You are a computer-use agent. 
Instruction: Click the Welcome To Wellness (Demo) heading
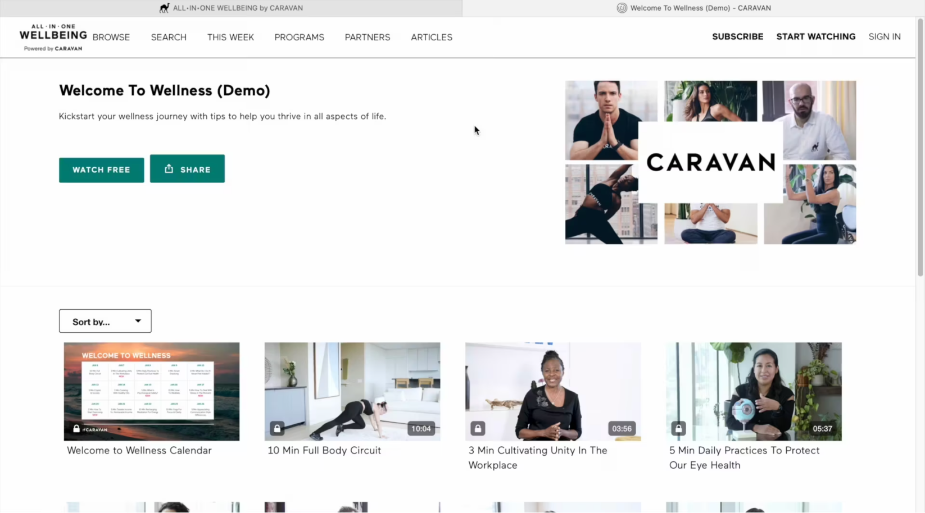tap(165, 90)
